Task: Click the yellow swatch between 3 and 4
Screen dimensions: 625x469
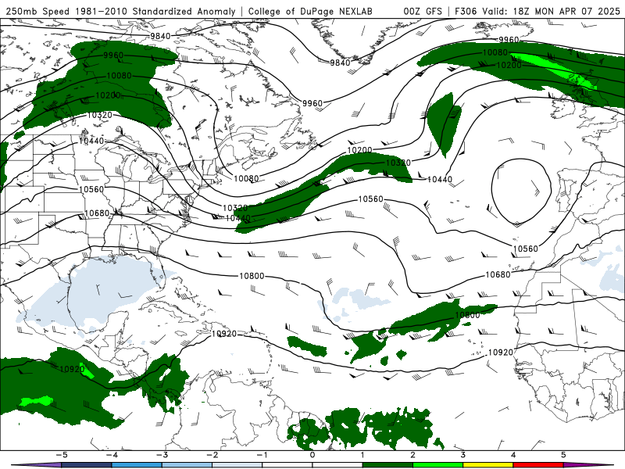Action: 488,465
